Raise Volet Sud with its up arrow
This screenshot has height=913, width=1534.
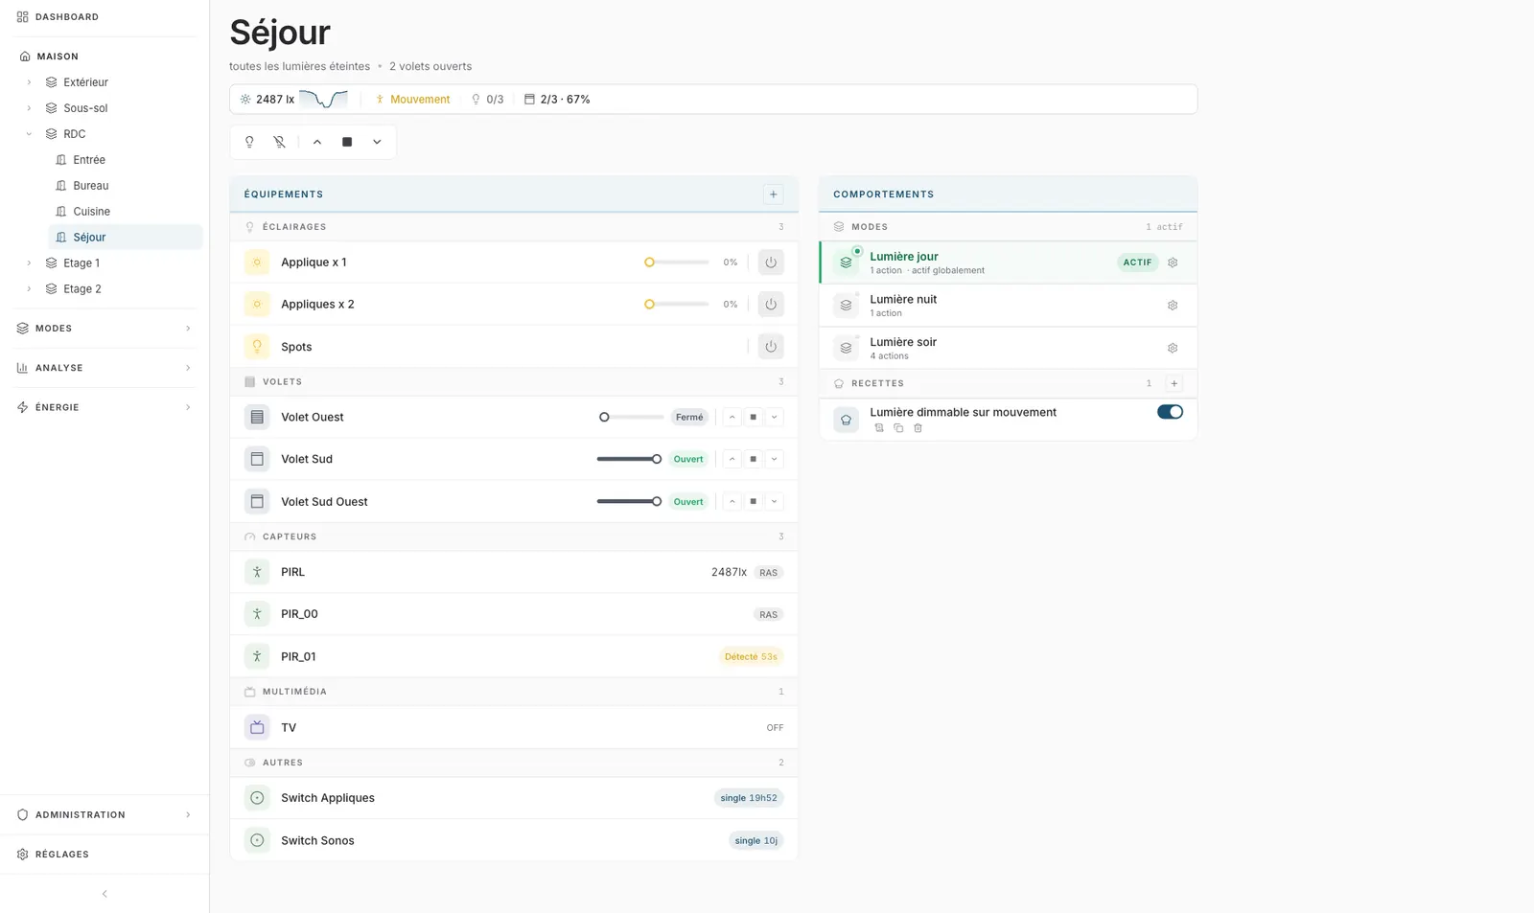(732, 459)
